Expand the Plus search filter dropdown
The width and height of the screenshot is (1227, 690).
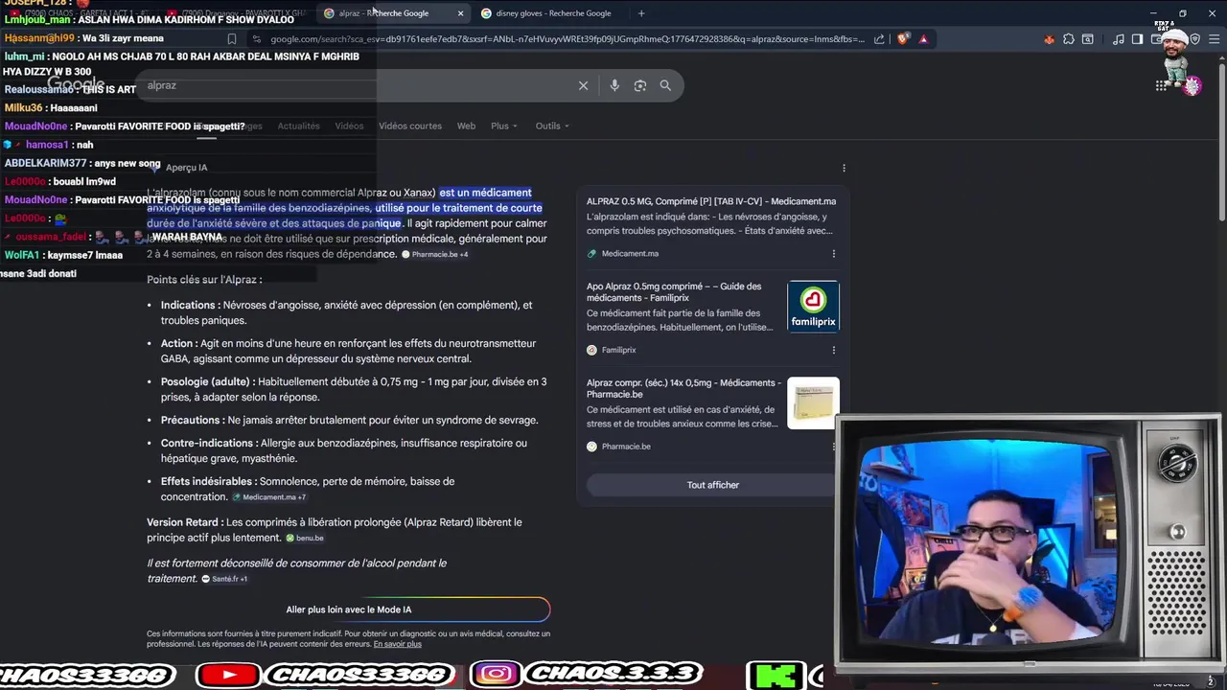[504, 126]
